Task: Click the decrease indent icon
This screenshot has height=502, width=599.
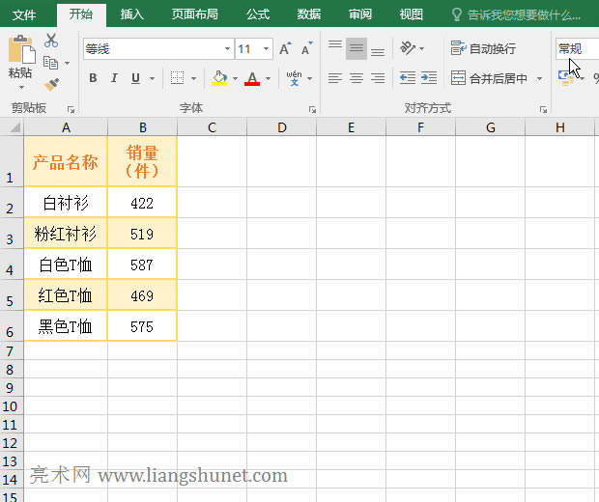Action: click(408, 78)
